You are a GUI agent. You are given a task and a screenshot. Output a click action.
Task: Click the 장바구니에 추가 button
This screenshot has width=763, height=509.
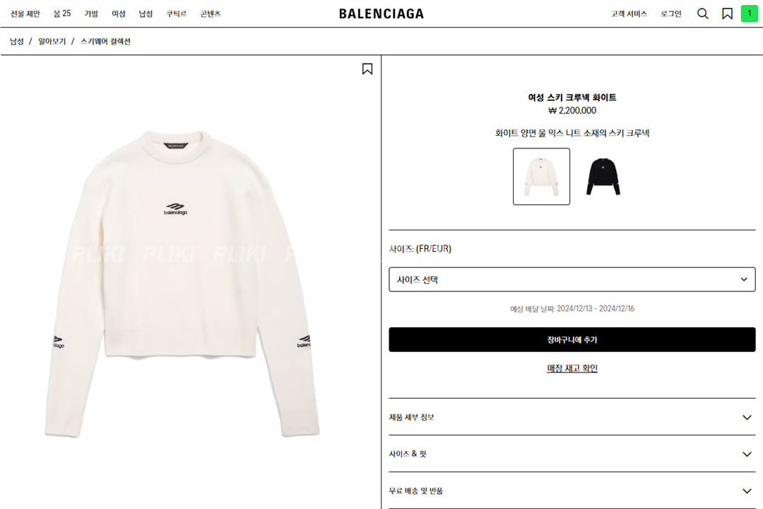pos(572,339)
